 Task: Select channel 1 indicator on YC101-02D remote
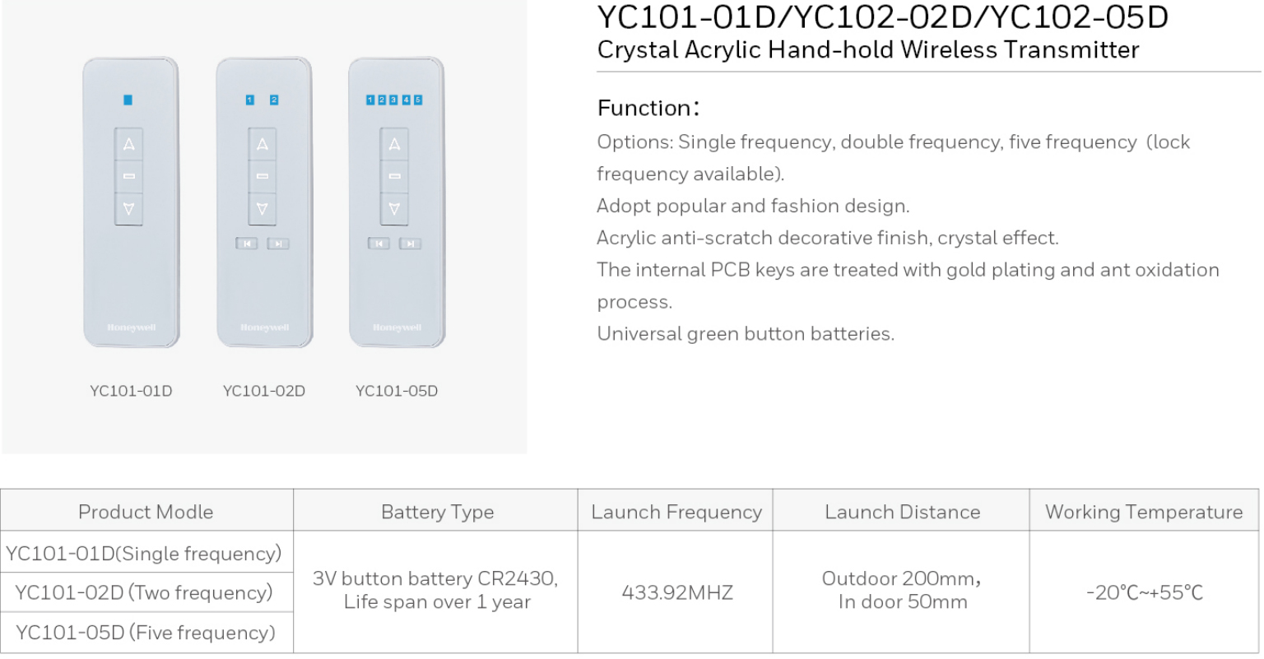[x=249, y=100]
